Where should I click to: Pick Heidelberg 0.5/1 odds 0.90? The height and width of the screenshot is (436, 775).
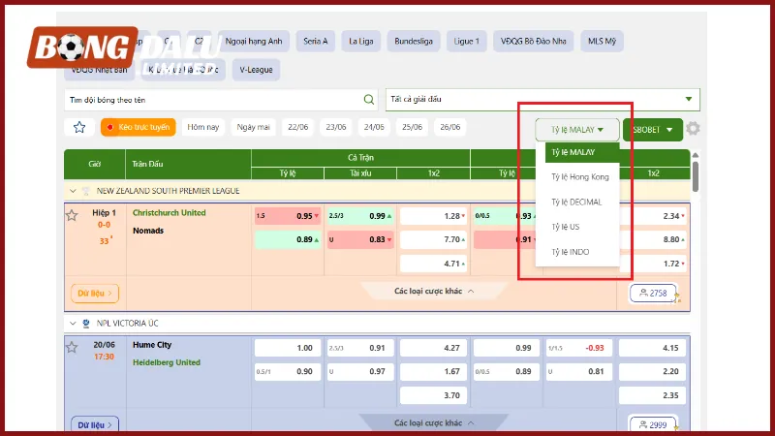click(x=288, y=371)
